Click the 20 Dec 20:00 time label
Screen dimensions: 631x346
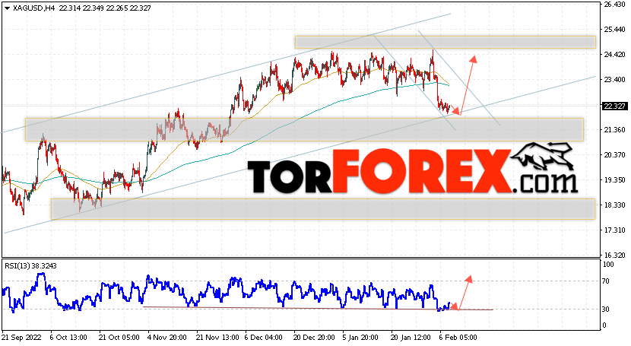click(x=314, y=337)
